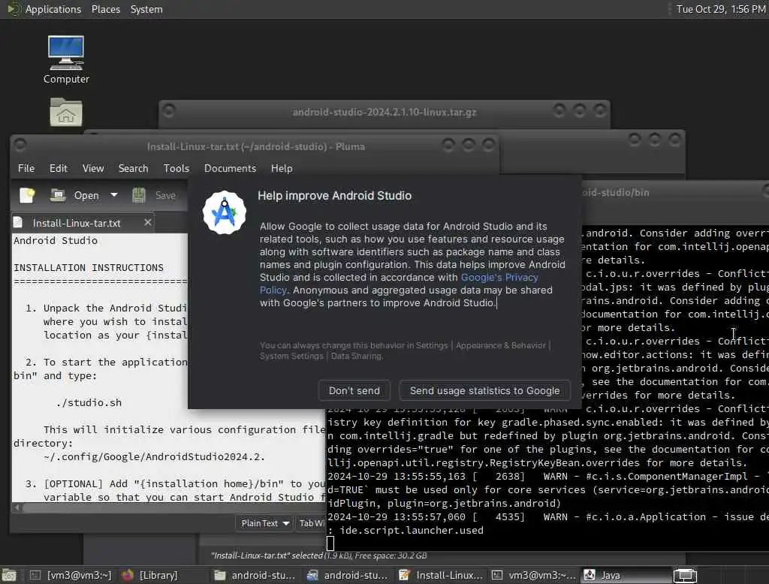Click the clock showing Tue Oct 29
Viewport: 769px width, 584px height.
[x=720, y=9]
